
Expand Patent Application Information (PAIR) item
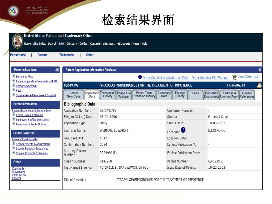point(13,81)
